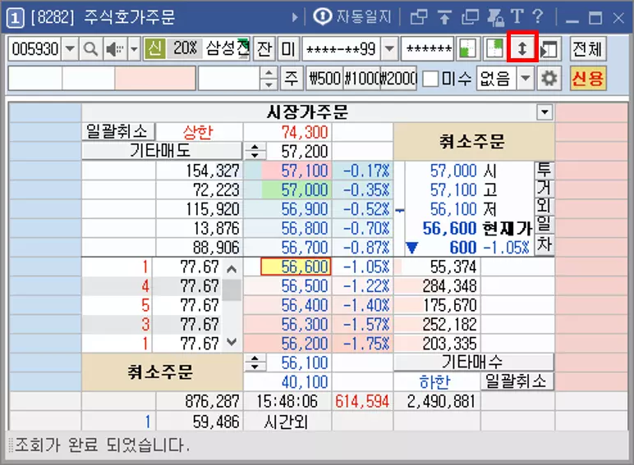
Task: Select the right green order-layout icon
Action: [x=495, y=49]
